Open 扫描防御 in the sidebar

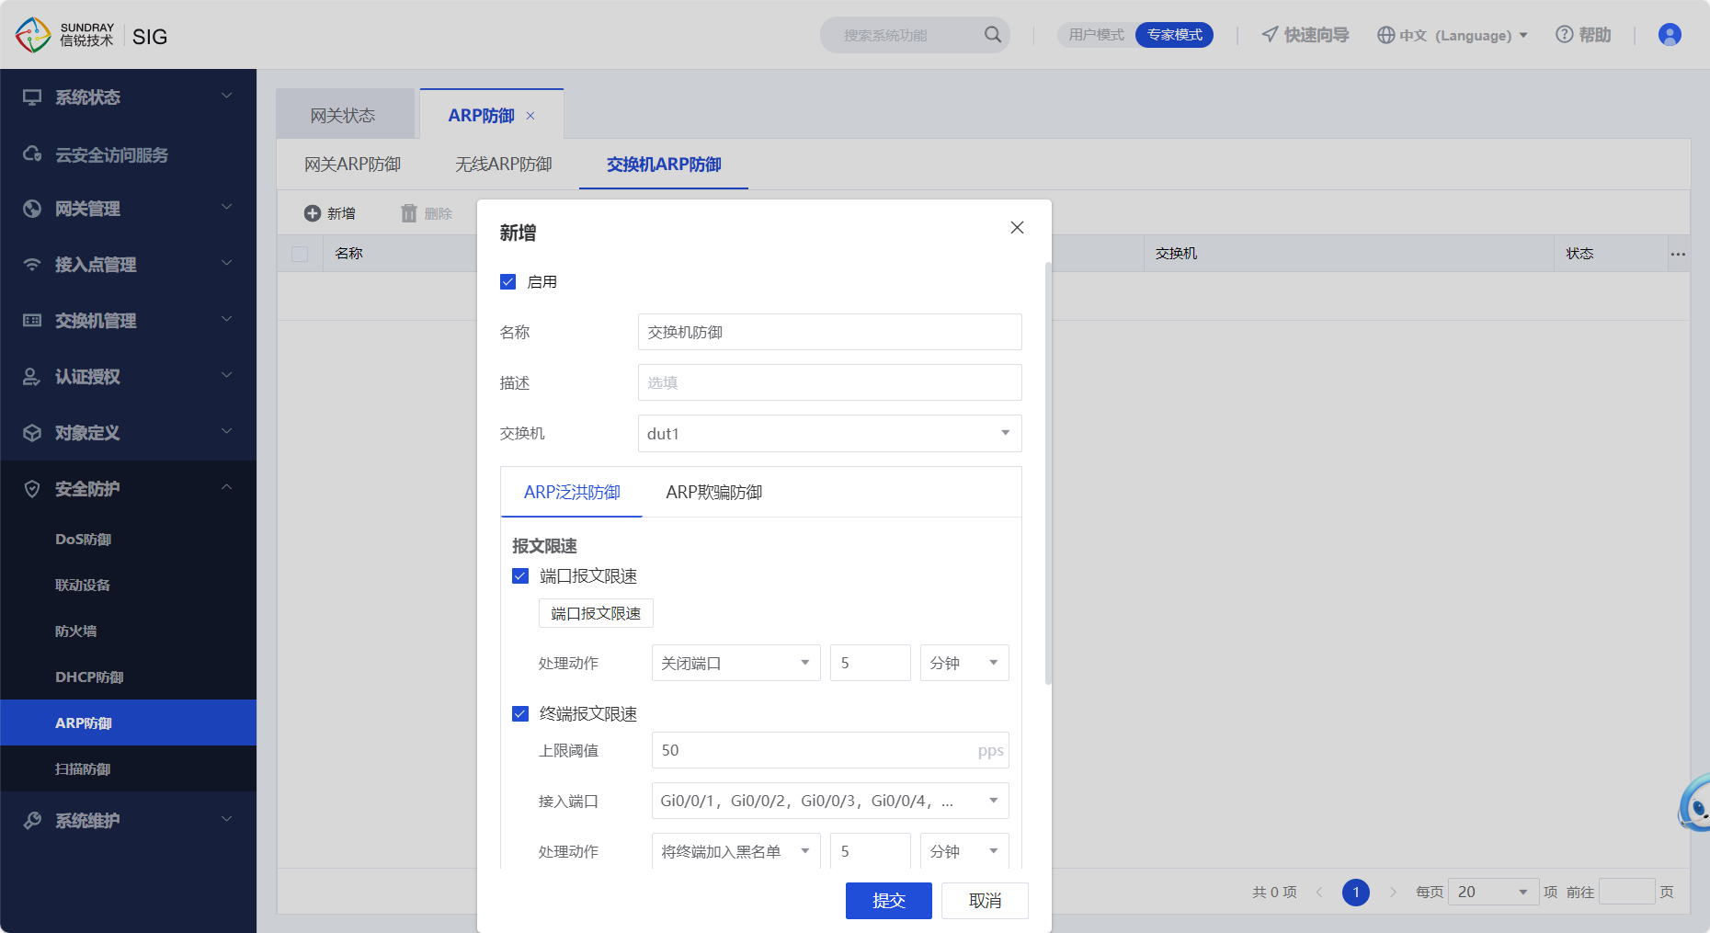coord(128,769)
